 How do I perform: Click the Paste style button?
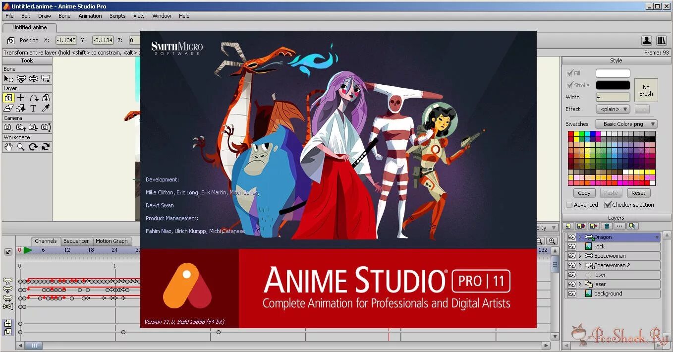(x=611, y=193)
